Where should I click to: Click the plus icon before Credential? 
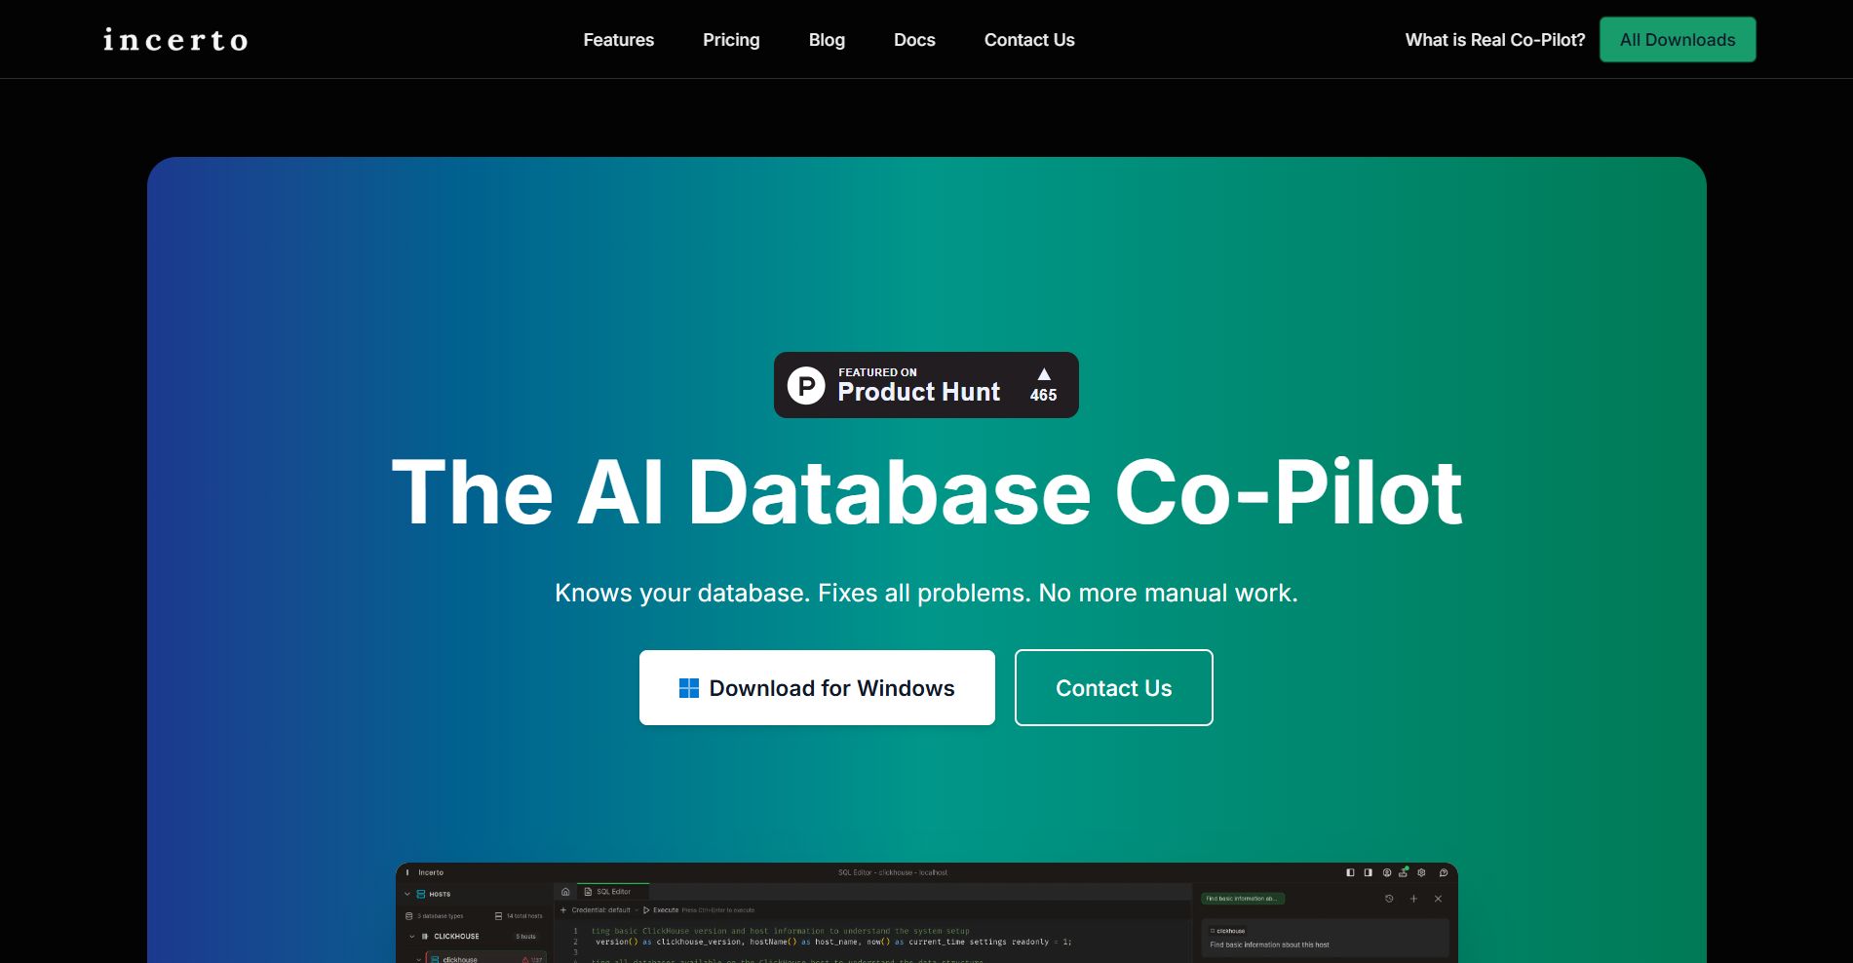point(563,910)
